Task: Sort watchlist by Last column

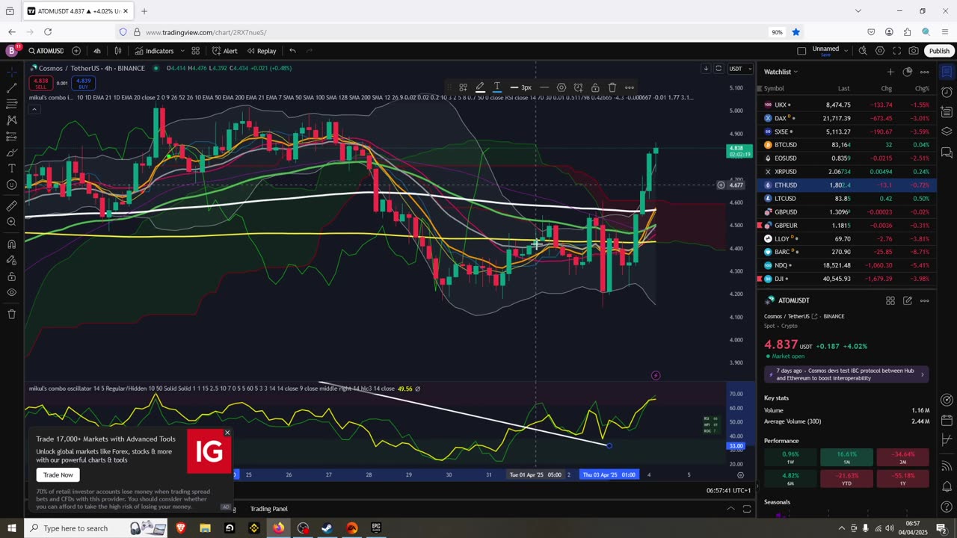Action: pyautogui.click(x=844, y=89)
